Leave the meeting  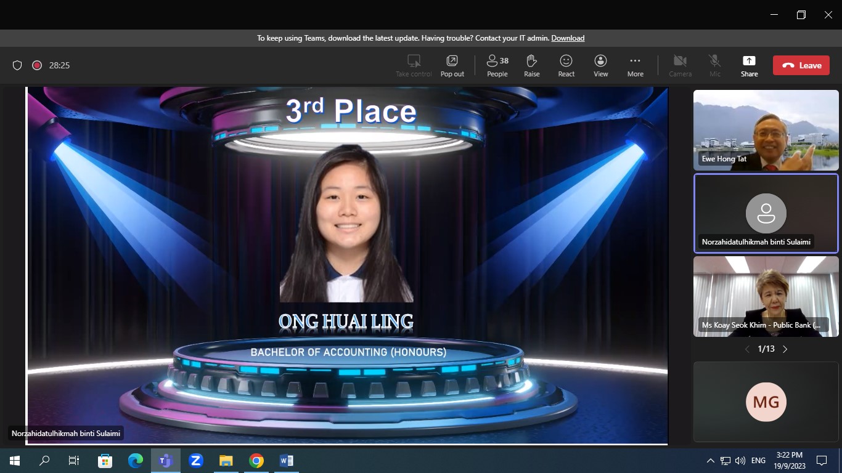pos(801,65)
